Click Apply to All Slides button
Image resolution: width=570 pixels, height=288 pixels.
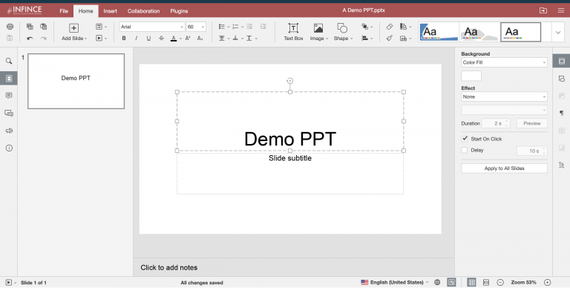504,168
